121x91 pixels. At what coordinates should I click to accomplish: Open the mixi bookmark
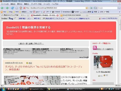click(x=4, y=12)
